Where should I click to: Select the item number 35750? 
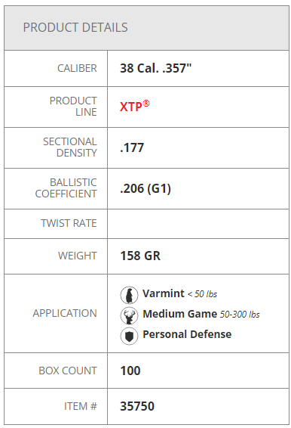coord(137,406)
